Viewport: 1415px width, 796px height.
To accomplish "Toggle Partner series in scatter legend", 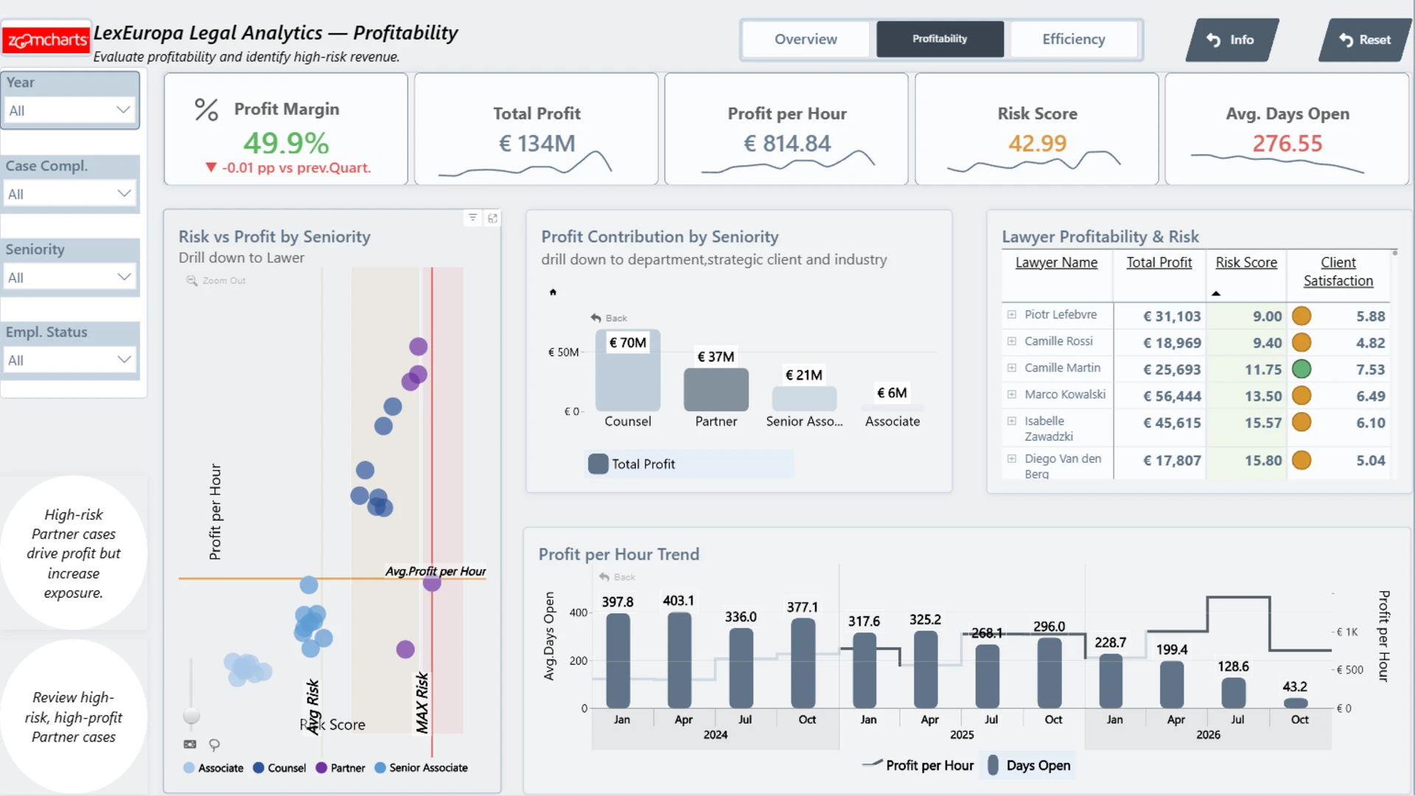I will click(340, 767).
